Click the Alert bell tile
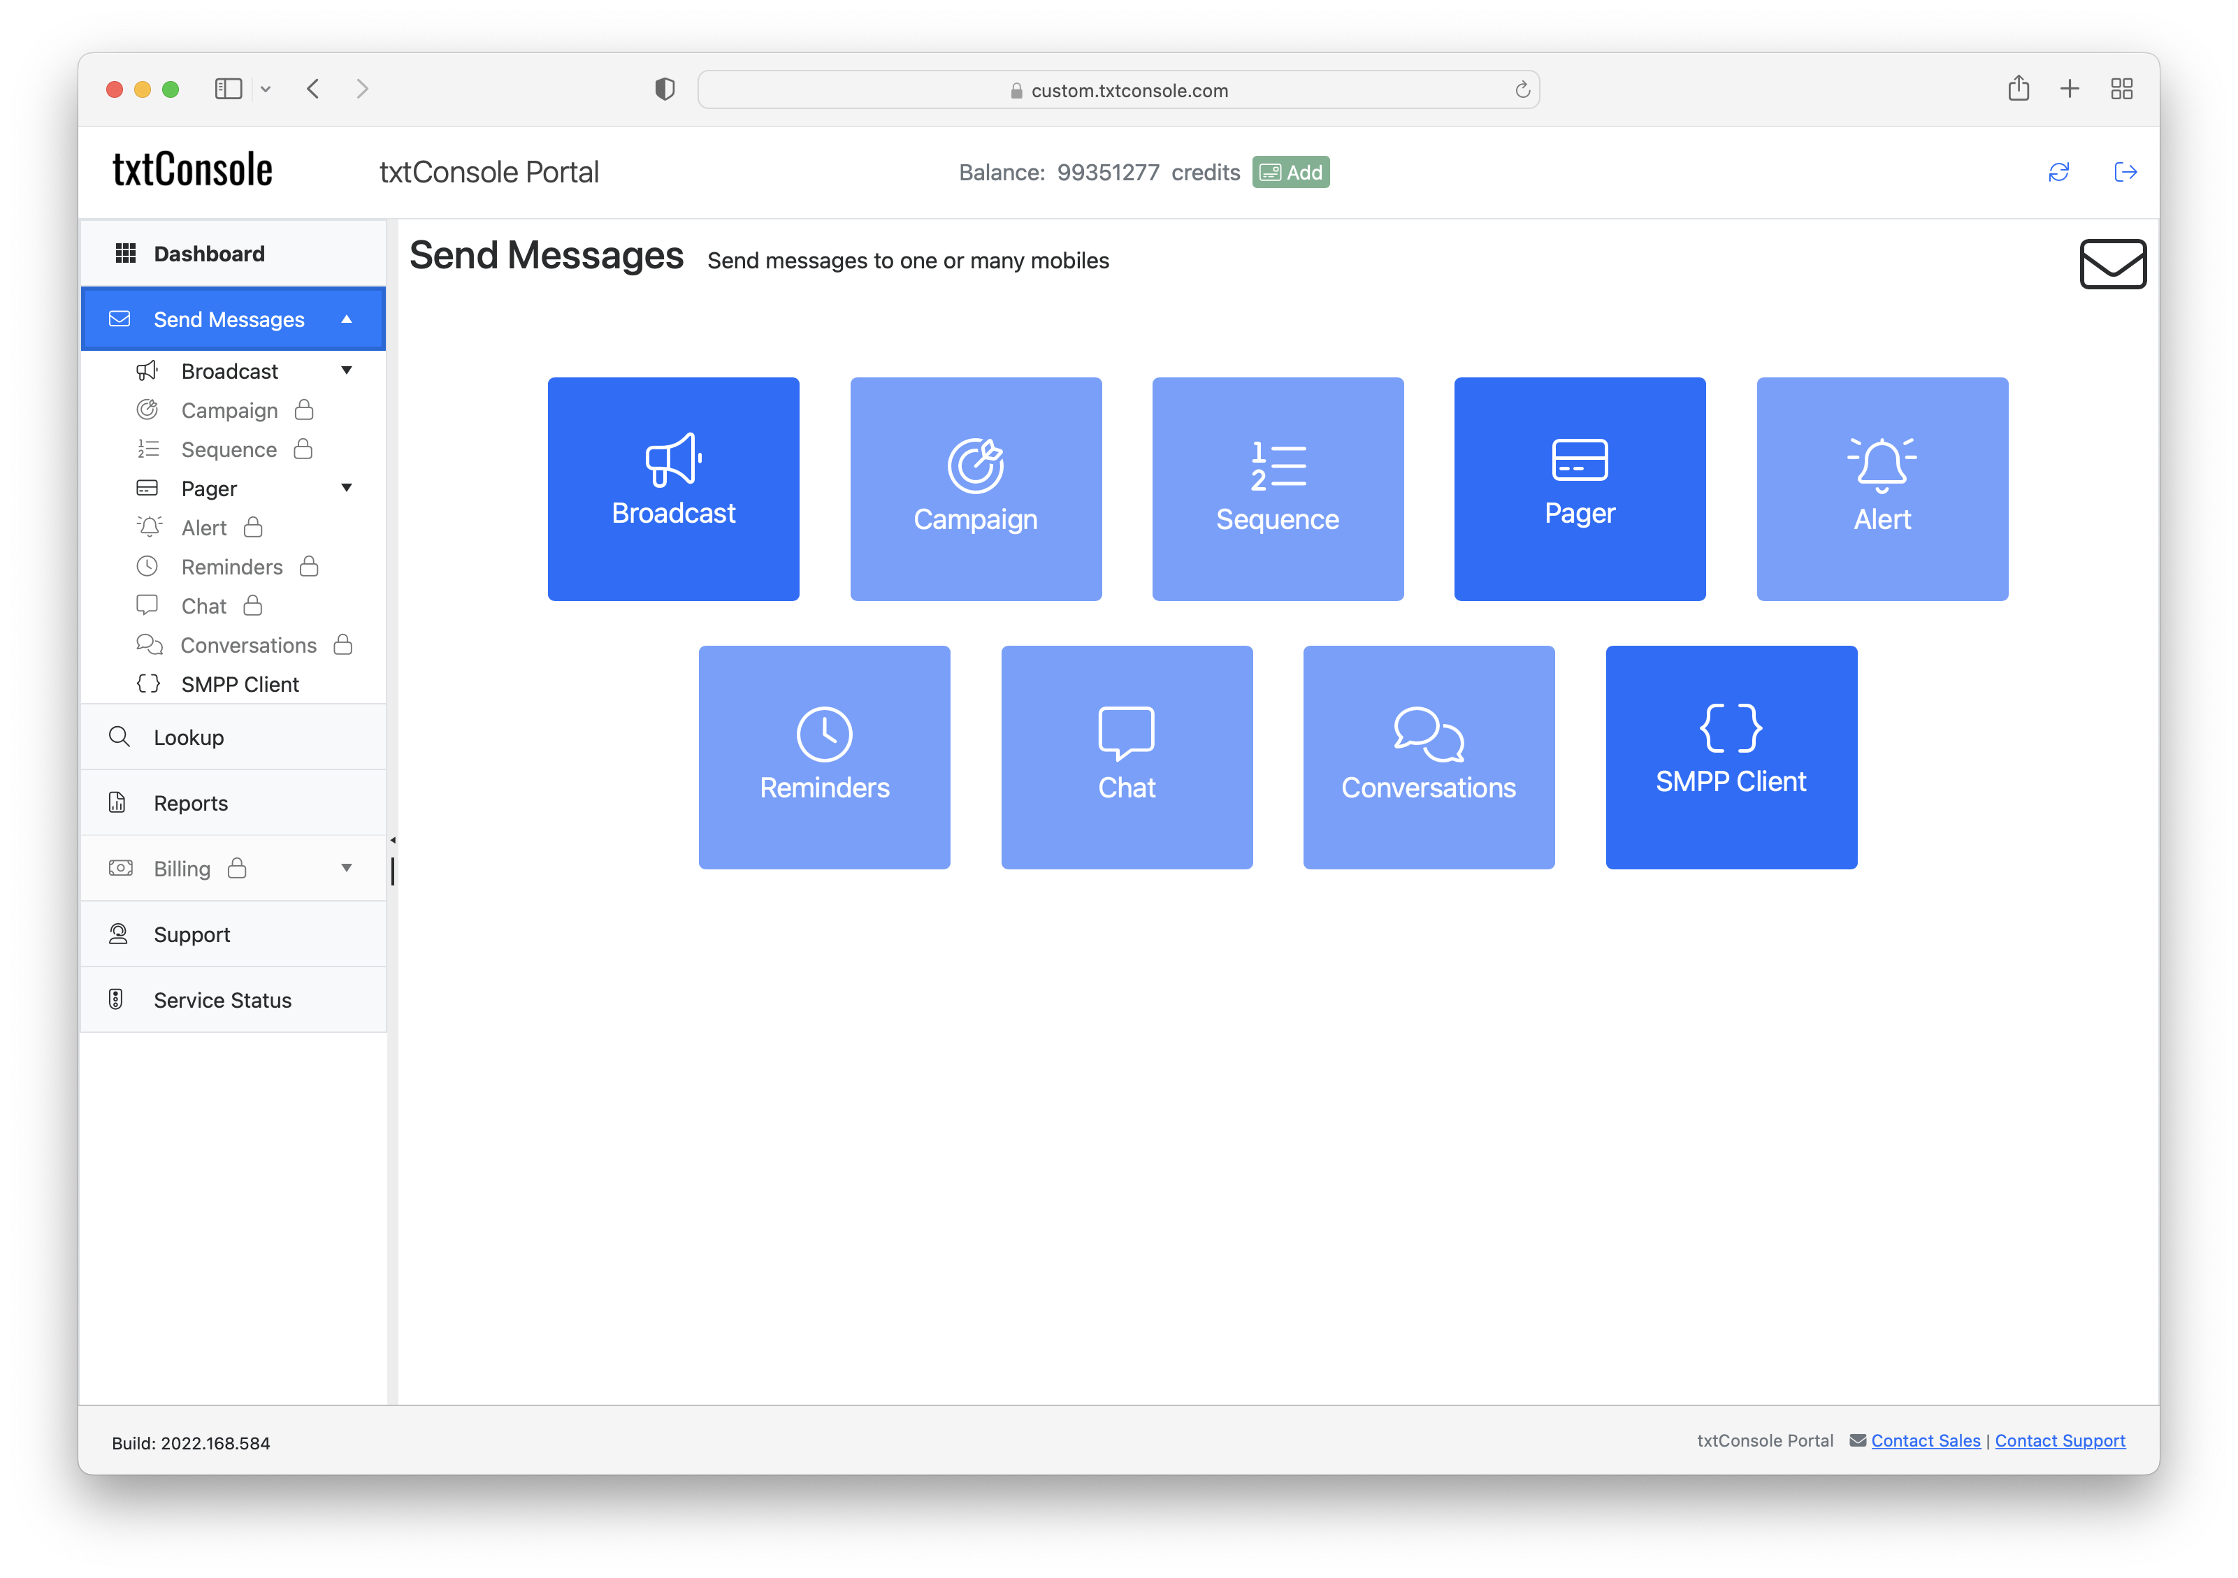2238x1578 pixels. coord(1882,488)
